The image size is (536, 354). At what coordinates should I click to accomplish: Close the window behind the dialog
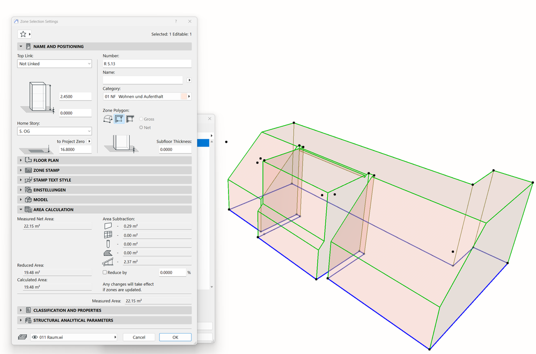point(210,119)
